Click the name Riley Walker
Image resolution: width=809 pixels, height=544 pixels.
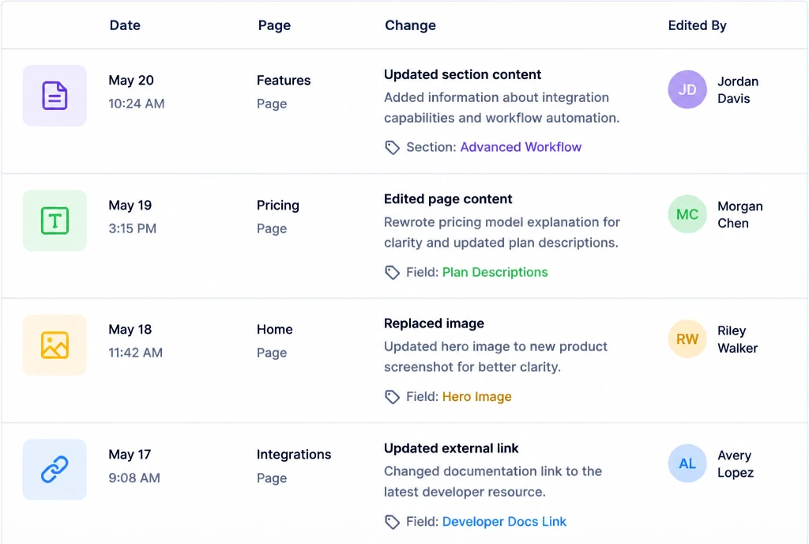coord(737,340)
